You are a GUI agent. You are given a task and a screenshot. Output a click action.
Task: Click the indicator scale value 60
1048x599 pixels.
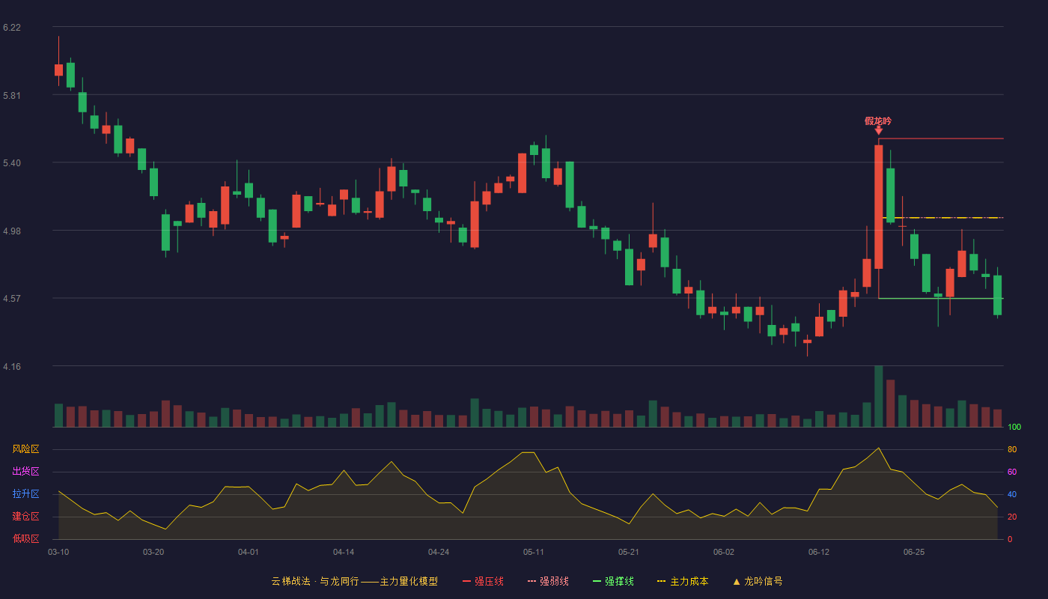point(1011,472)
